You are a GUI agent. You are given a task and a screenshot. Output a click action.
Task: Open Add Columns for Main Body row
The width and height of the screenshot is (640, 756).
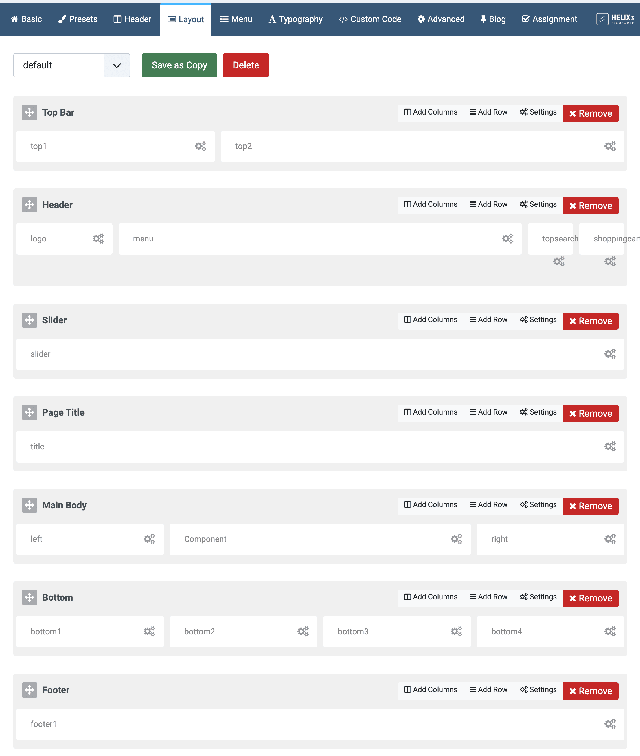coord(431,505)
